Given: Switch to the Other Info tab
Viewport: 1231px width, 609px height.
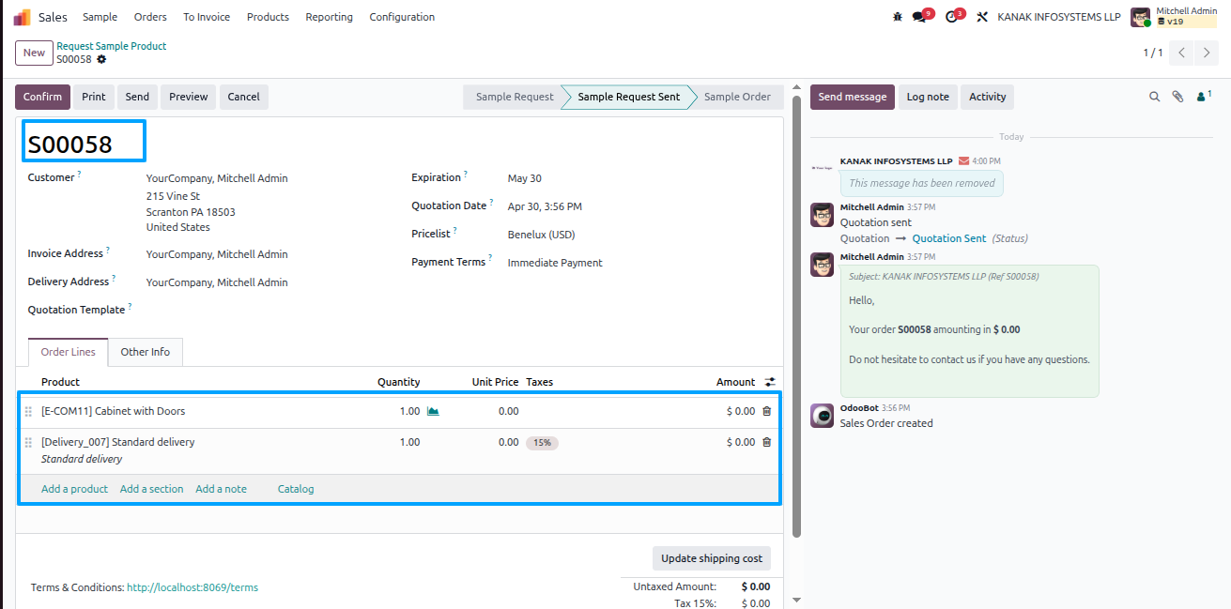Looking at the screenshot, I should click(x=146, y=352).
